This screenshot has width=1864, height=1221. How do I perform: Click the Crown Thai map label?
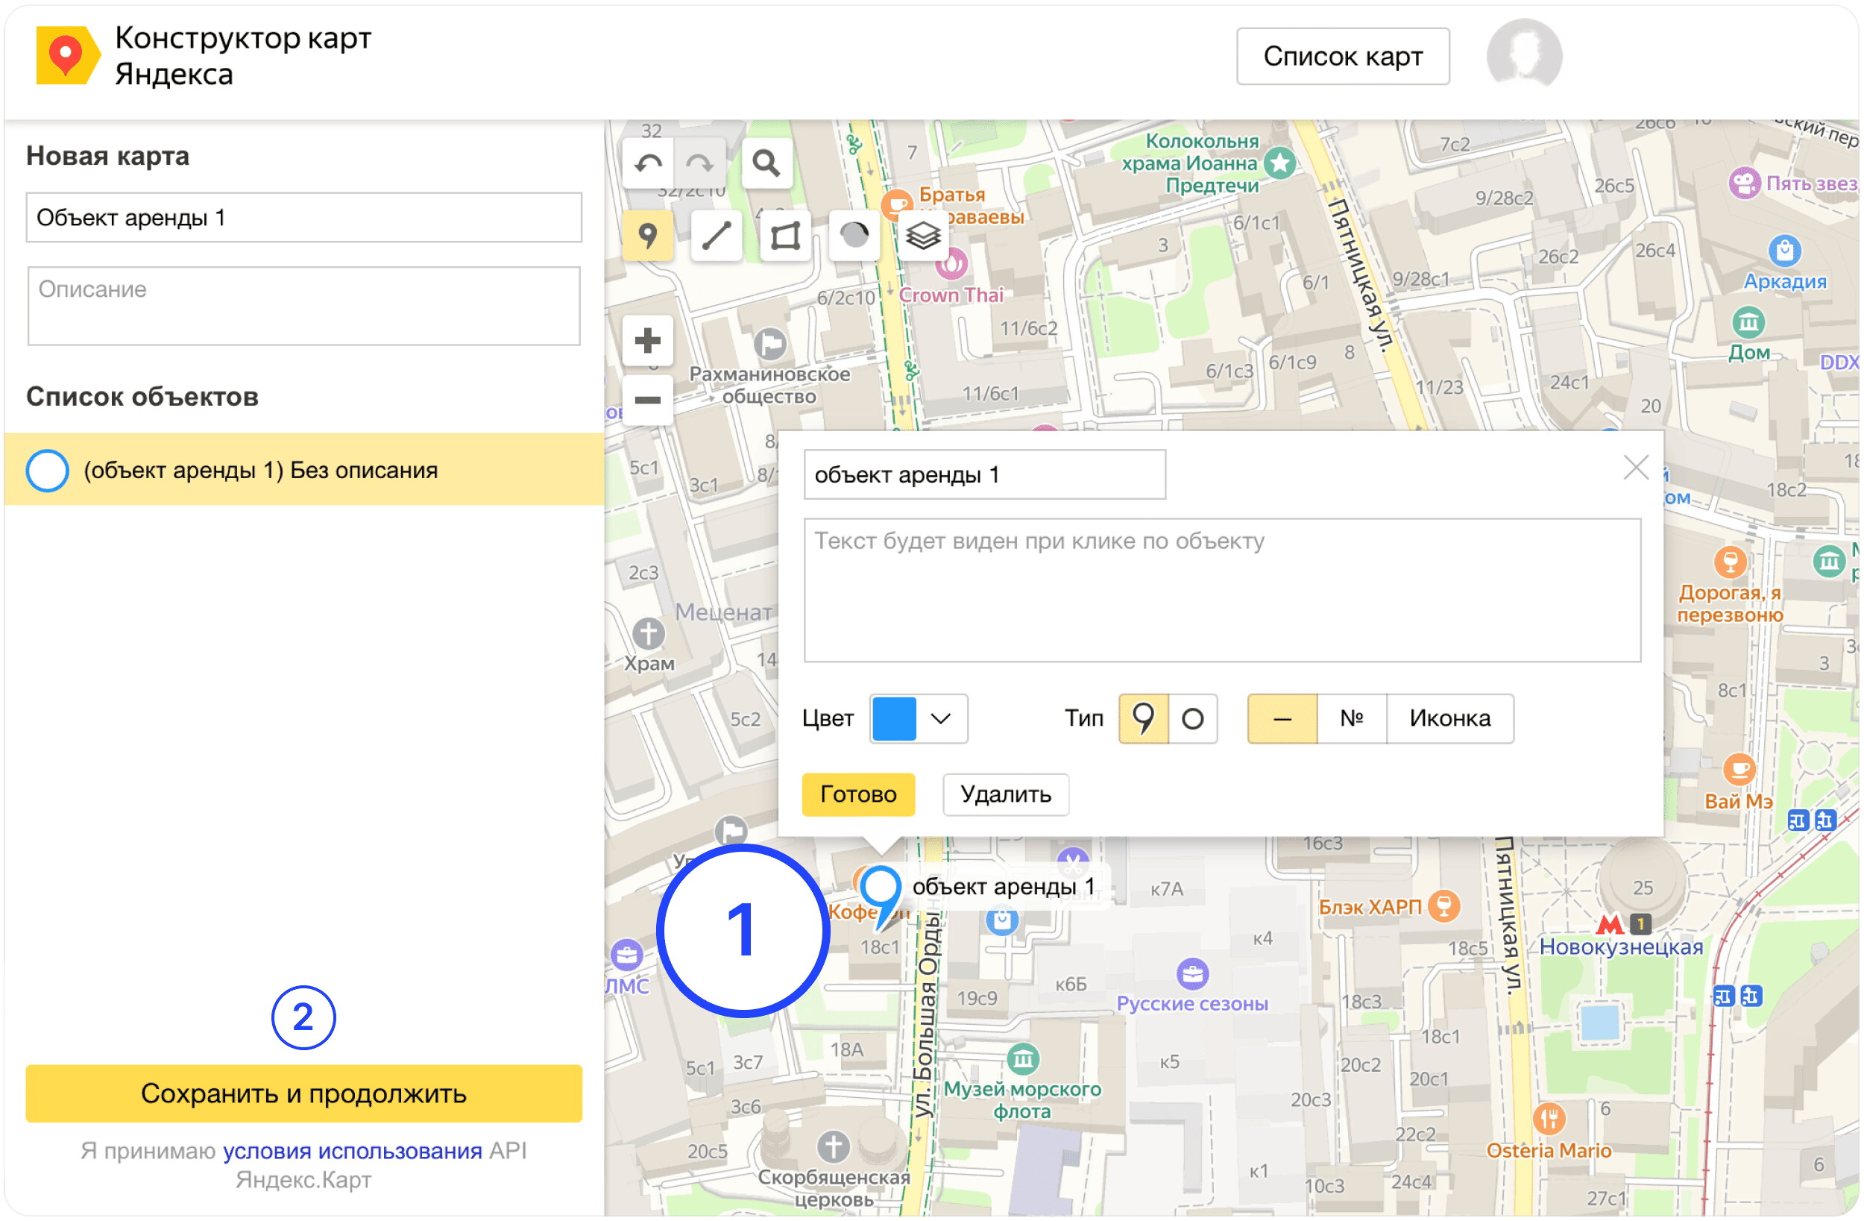951,295
